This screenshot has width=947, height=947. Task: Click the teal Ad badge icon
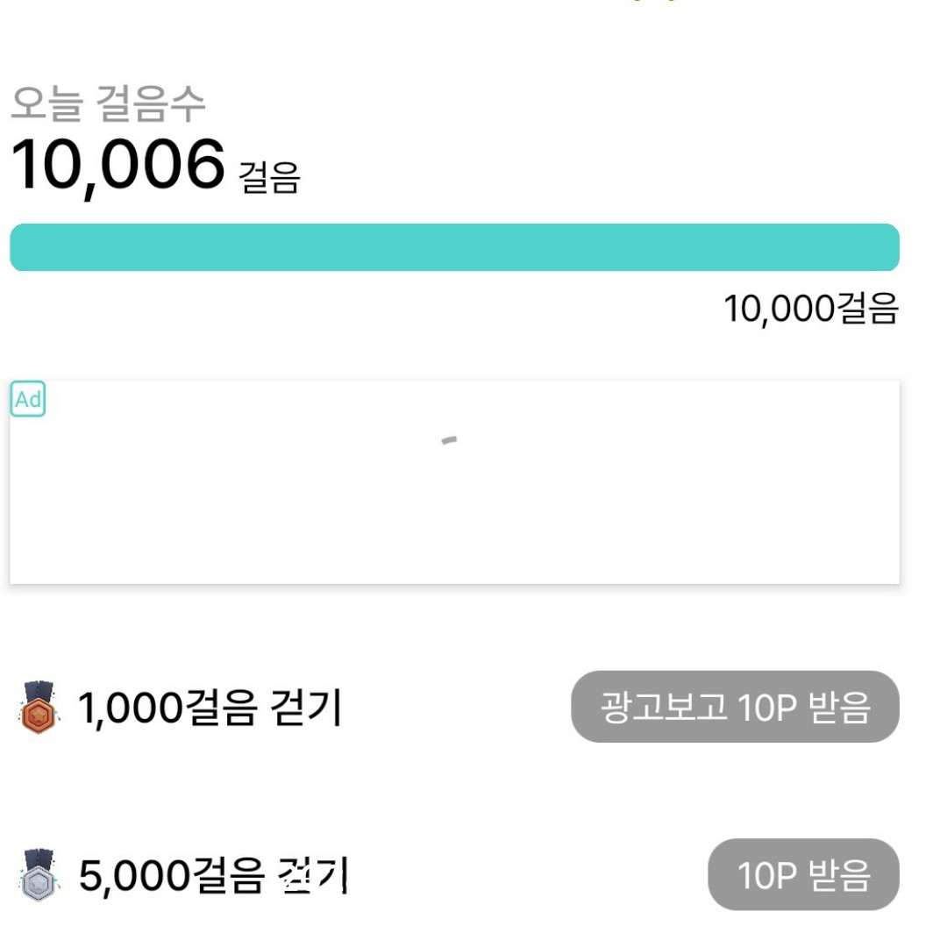click(28, 400)
